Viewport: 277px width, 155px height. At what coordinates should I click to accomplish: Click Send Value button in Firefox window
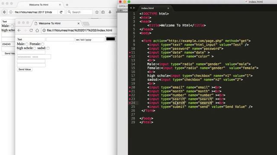coord(8,53)
